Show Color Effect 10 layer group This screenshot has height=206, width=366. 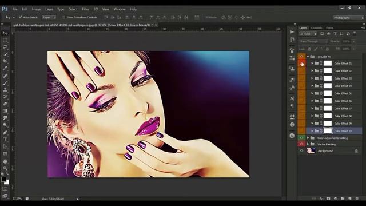coord(301,131)
